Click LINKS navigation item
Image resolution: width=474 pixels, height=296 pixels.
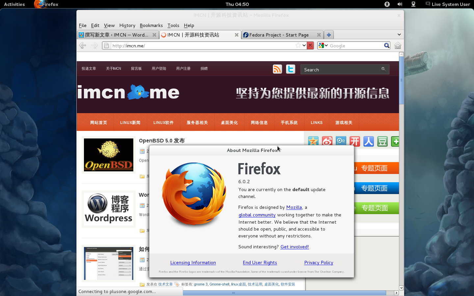(317, 122)
